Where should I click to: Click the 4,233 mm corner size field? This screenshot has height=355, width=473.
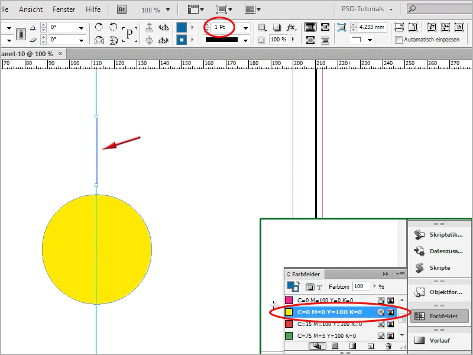pos(372,27)
